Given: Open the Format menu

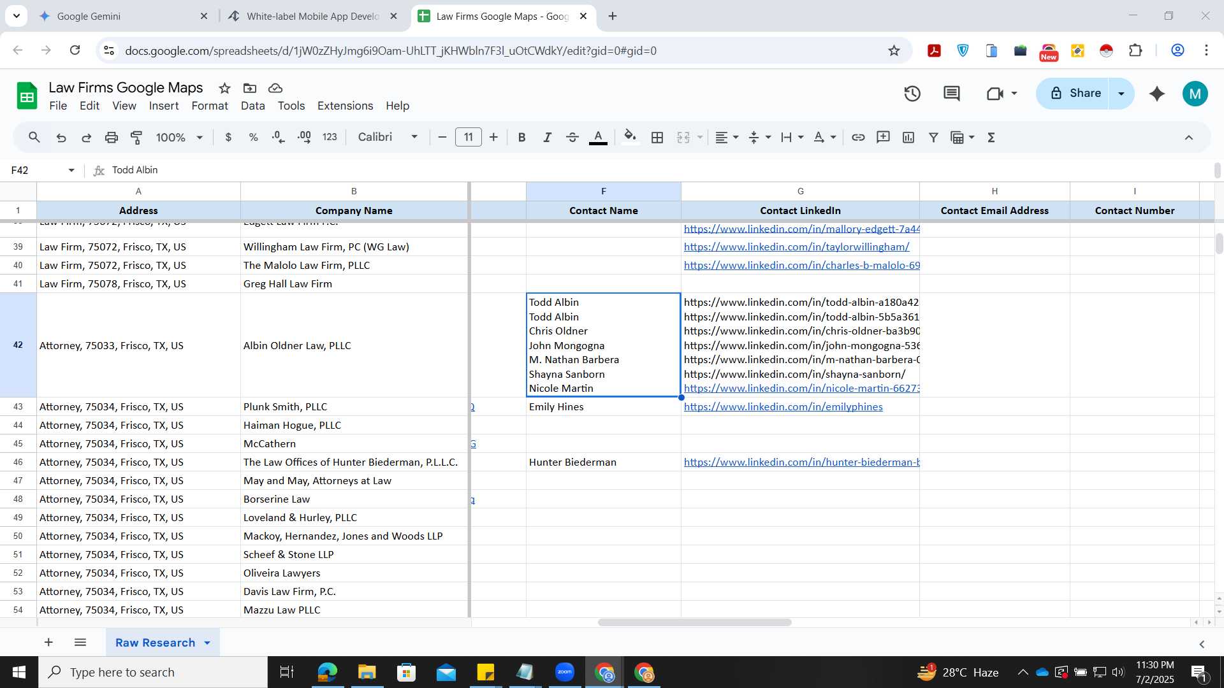Looking at the screenshot, I should click(x=210, y=106).
